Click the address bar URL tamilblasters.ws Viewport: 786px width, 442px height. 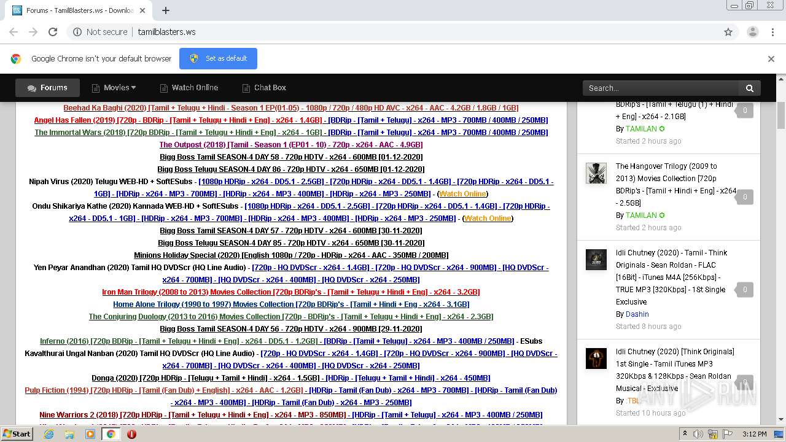167,32
